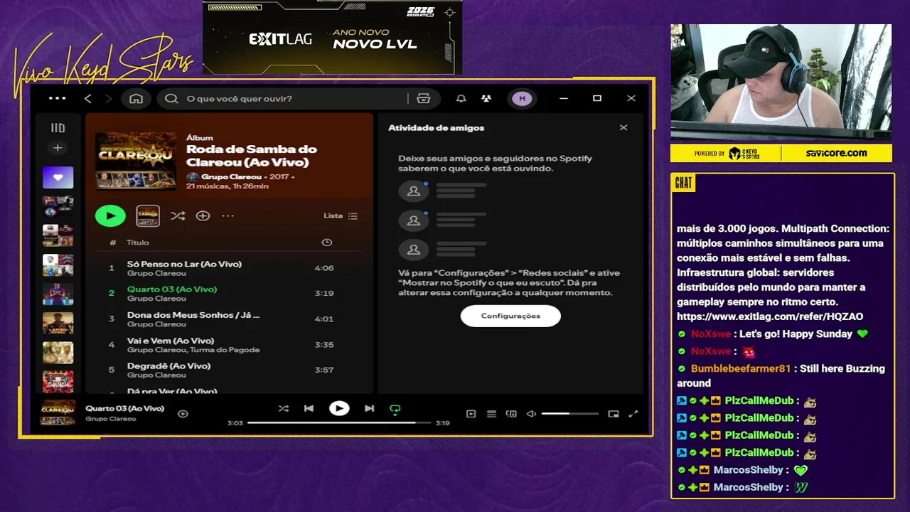Sort tracks by the duration clock icon
Viewport: 910px width, 512px height.
(x=326, y=242)
